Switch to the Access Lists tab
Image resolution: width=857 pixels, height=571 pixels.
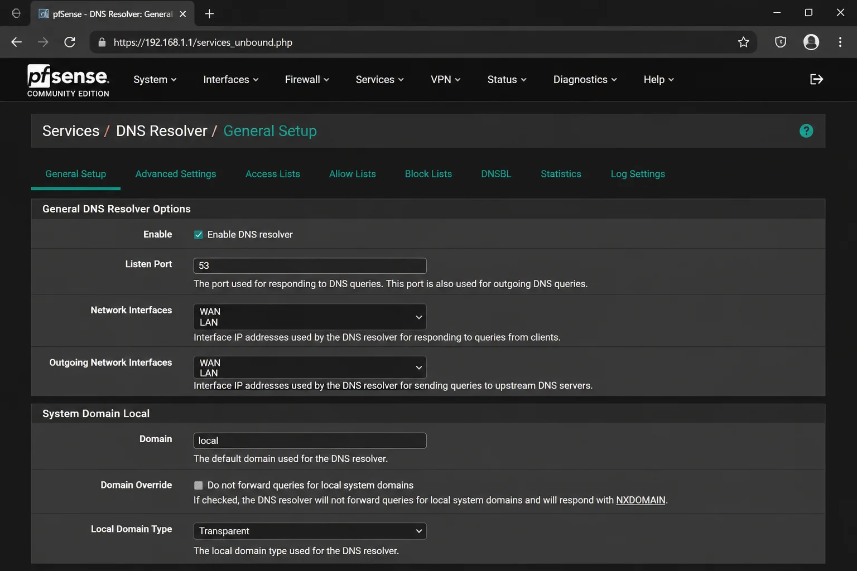(273, 174)
